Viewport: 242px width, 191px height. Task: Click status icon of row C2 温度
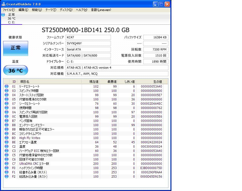(x=7, y=146)
